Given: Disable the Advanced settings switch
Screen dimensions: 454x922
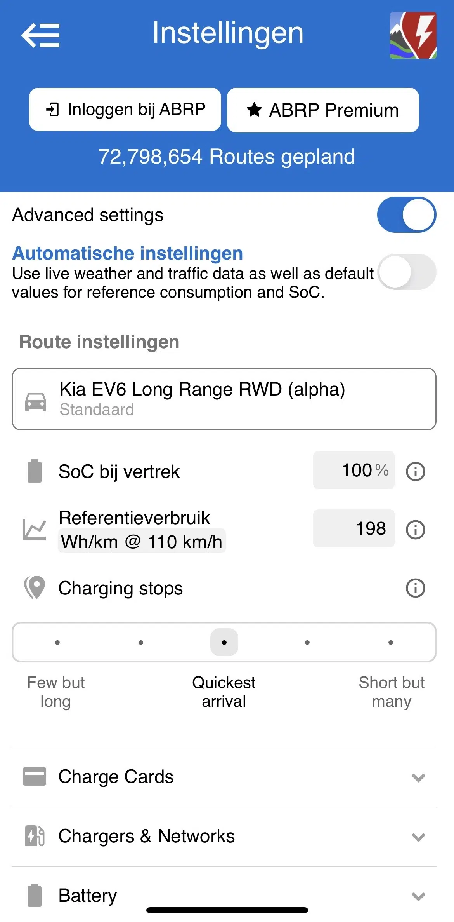Looking at the screenshot, I should point(407,215).
